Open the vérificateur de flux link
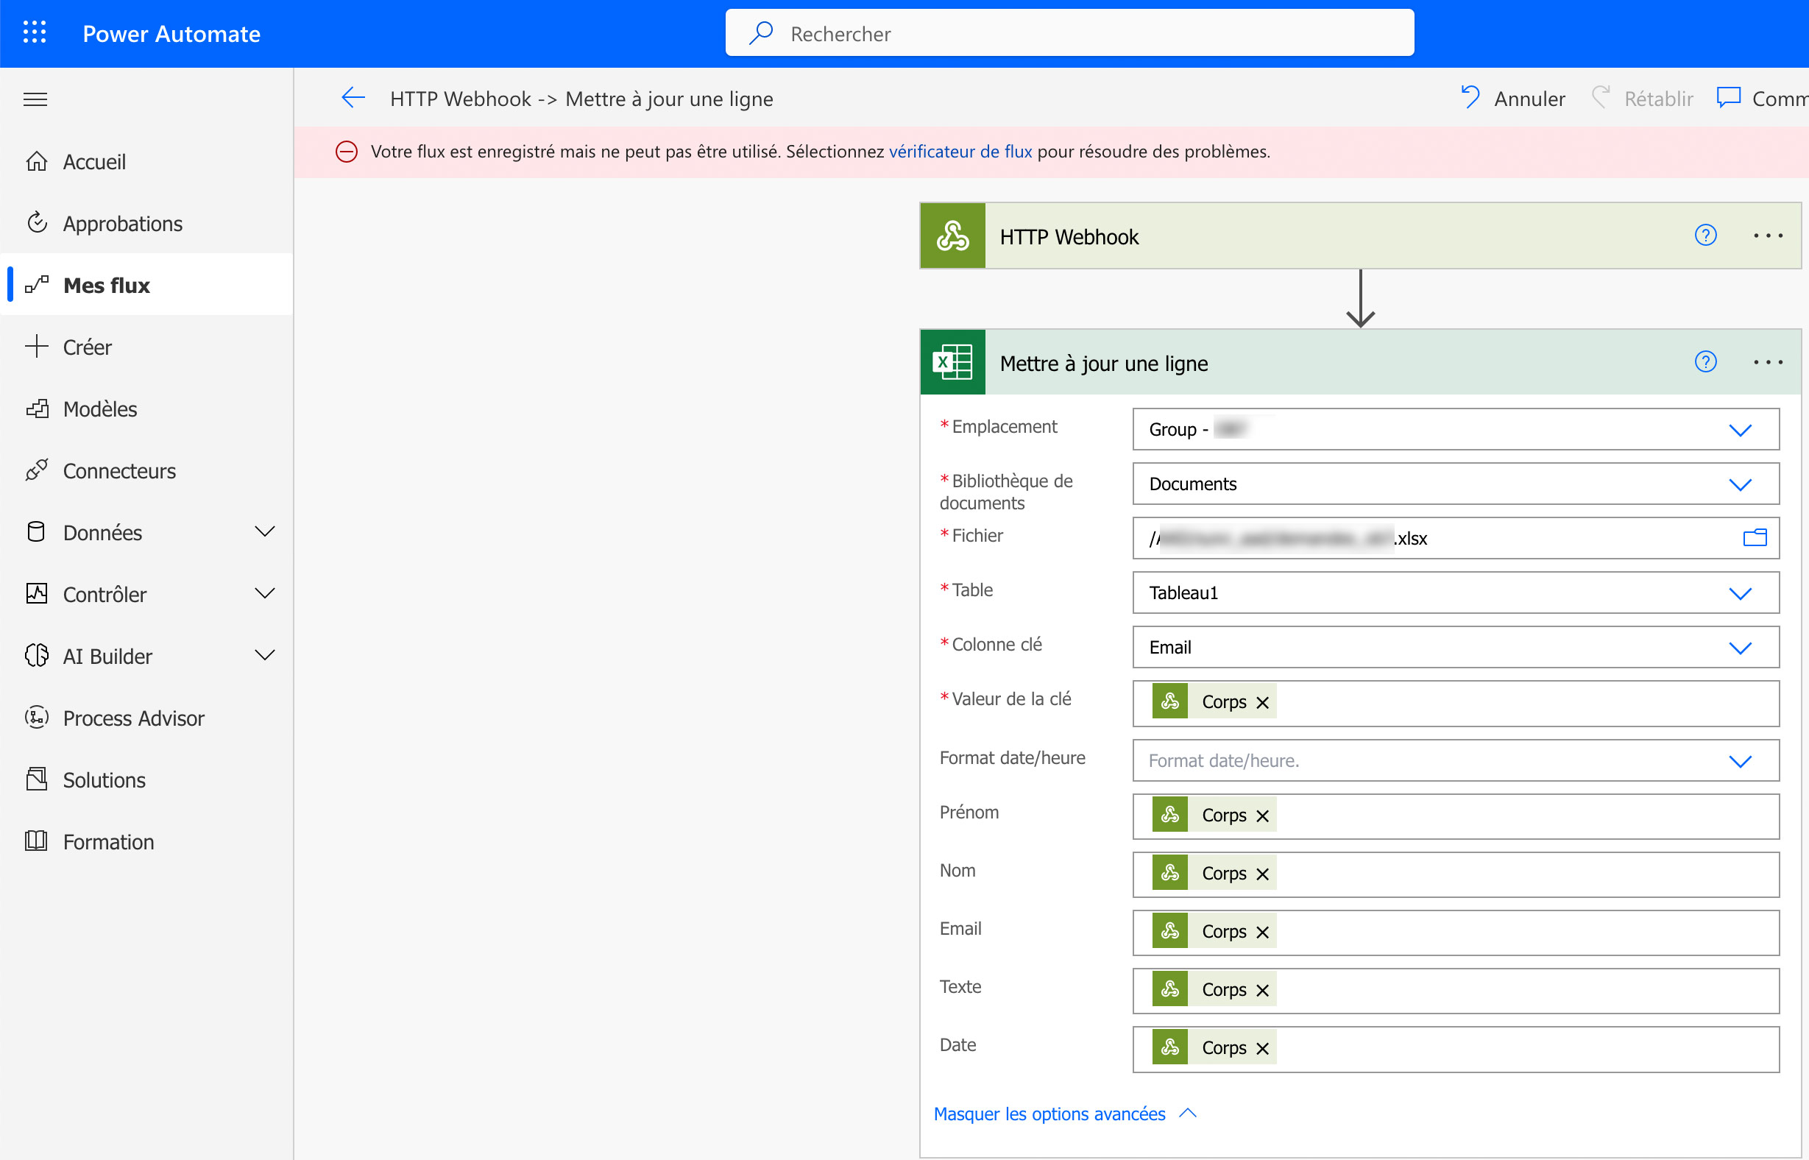This screenshot has height=1160, width=1809. (960, 152)
